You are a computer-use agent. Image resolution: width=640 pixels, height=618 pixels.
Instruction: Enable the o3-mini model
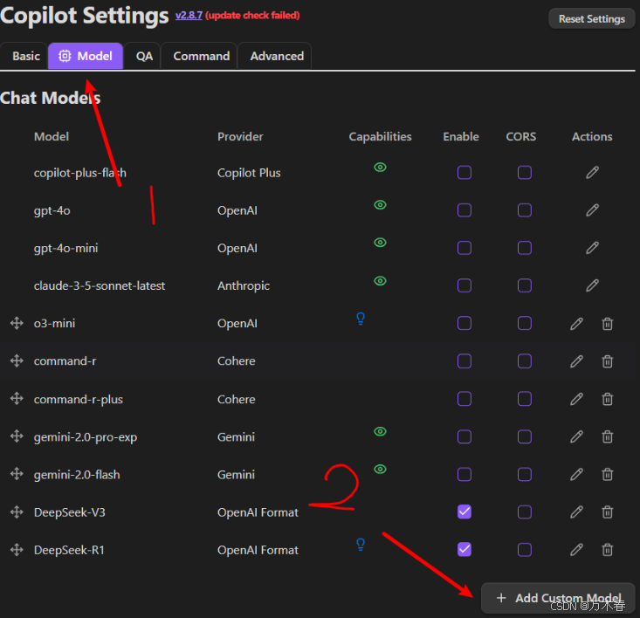tap(465, 324)
